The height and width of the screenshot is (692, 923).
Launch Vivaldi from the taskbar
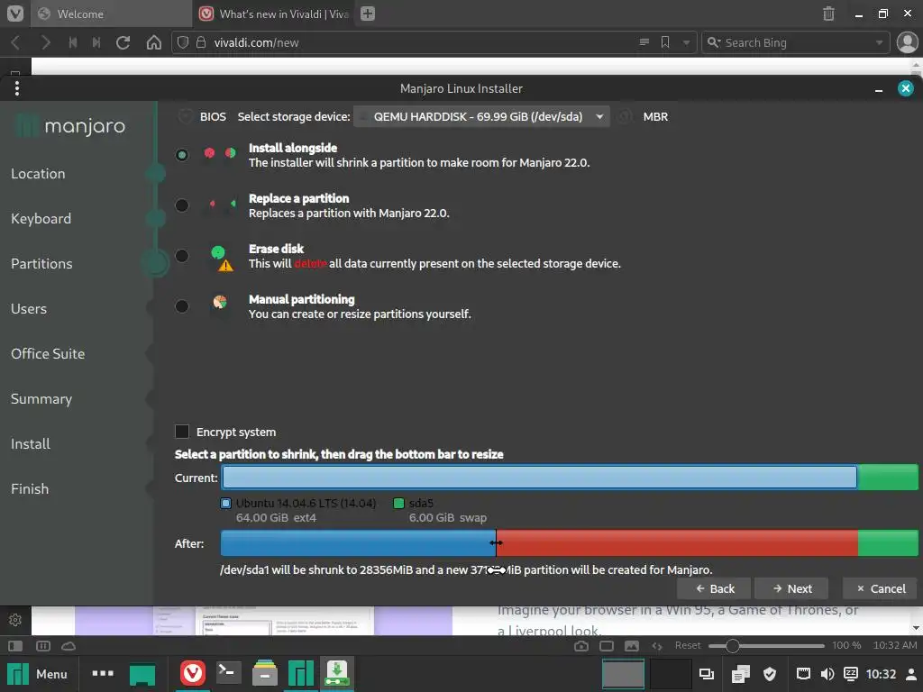click(193, 673)
